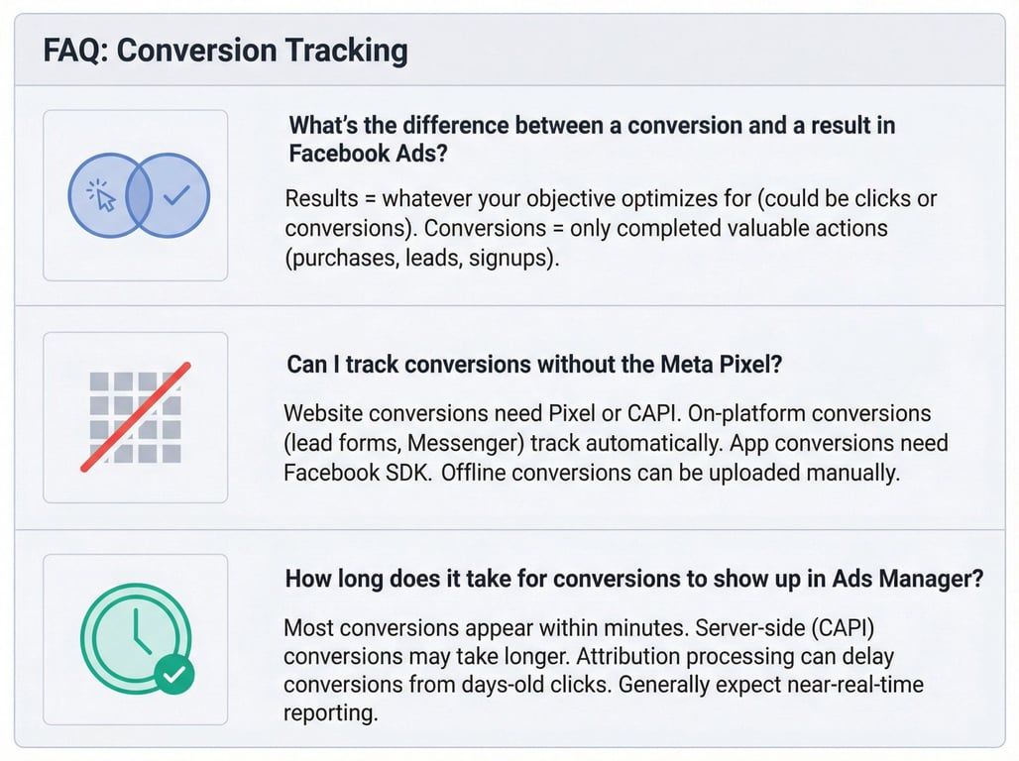1019x761 pixels.
Task: Click the checkmark inside the right circle
Action: (176, 194)
